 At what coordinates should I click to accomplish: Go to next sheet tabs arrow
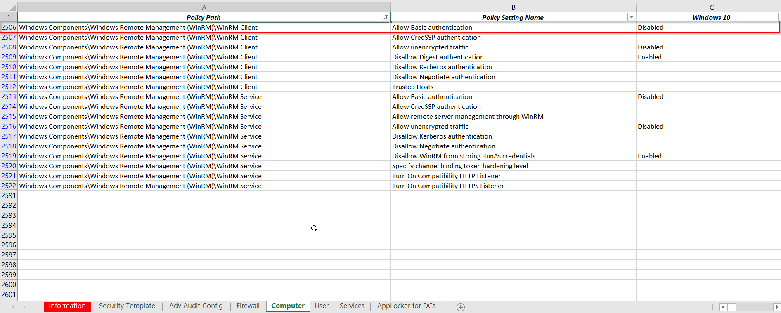point(24,307)
